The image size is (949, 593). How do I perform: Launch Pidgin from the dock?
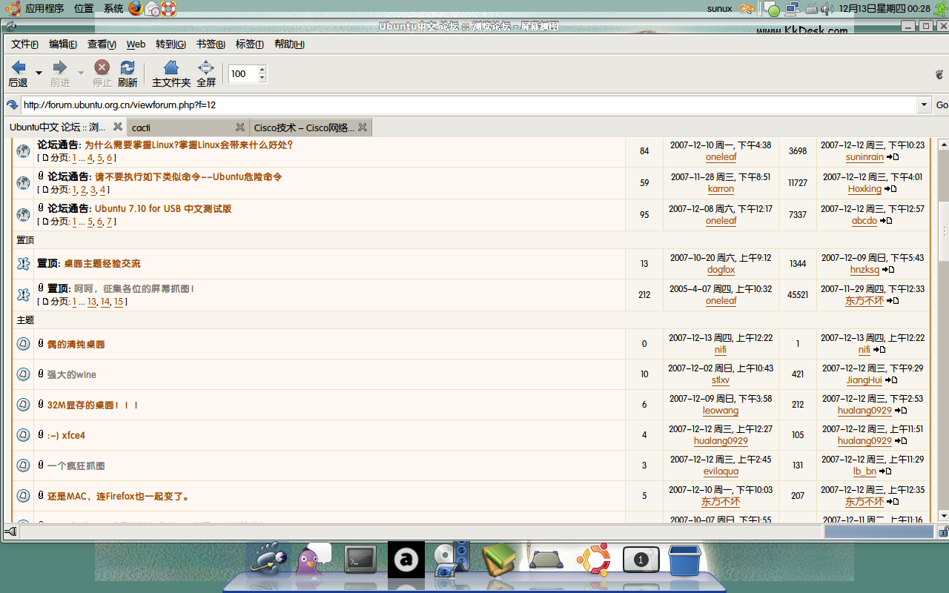[314, 560]
